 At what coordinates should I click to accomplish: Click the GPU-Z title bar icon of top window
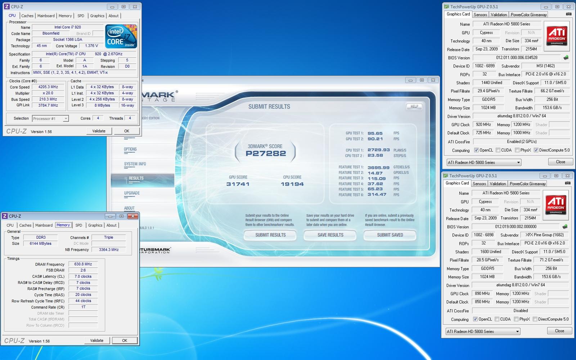tap(446, 6)
